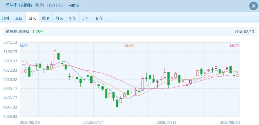Screen dimensions: 259x125
Task: Click the 已收盘 market status
Action: (74, 6)
